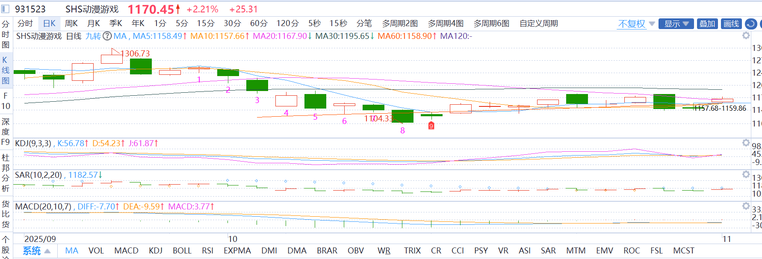Image resolution: width=762 pixels, height=259 pixels.
Task: Select the KDJ indicator in bottom bar
Action: pyautogui.click(x=156, y=251)
